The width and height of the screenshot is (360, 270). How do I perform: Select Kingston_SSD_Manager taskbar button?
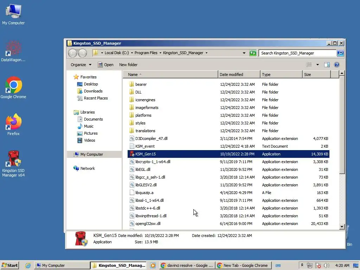coord(119,265)
